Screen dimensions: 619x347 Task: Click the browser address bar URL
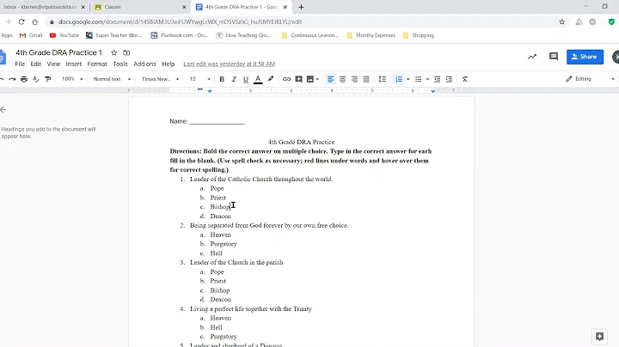pyautogui.click(x=180, y=21)
